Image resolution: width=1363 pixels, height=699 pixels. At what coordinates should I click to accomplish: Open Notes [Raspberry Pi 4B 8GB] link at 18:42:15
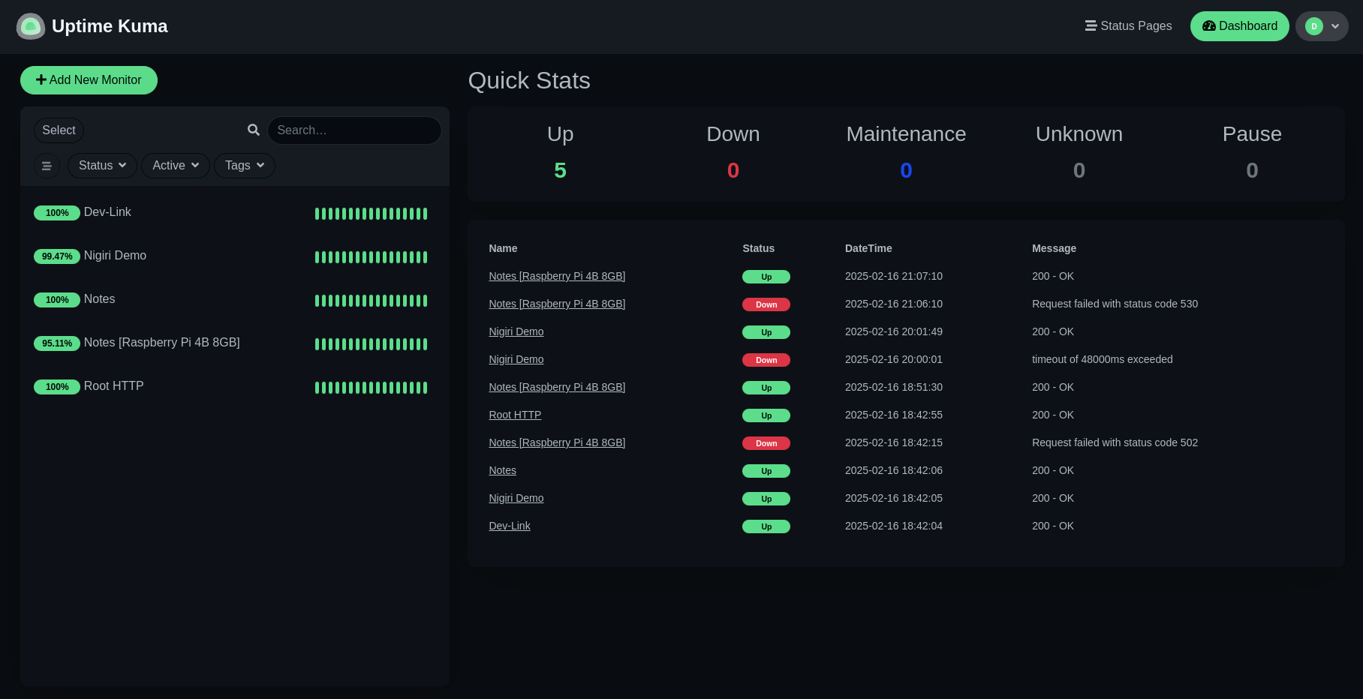pos(557,442)
